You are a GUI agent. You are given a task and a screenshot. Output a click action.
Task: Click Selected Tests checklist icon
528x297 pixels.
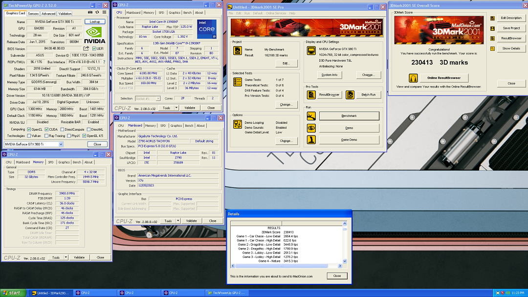238,82
